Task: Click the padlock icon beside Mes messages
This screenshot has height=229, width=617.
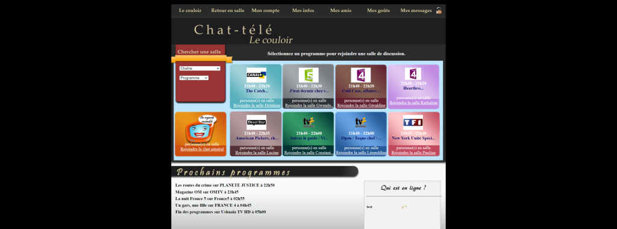Action: pyautogui.click(x=439, y=11)
